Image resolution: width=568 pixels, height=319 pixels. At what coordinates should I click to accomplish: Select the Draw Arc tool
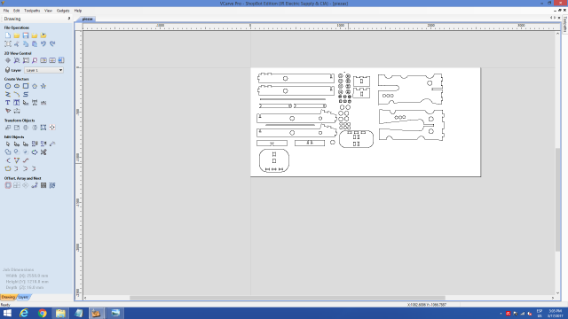17,95
